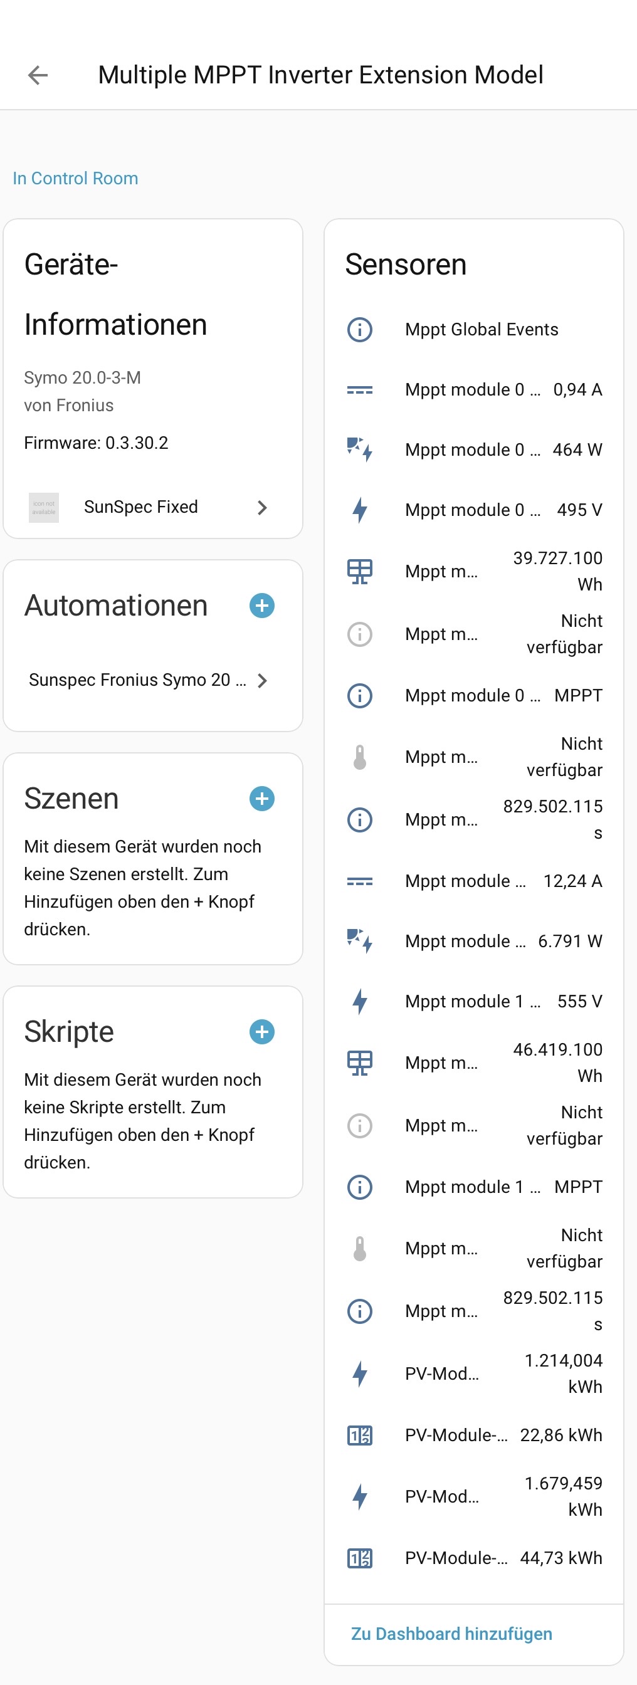Add a new script with plus icon
This screenshot has height=1685, width=637.
tap(261, 1032)
